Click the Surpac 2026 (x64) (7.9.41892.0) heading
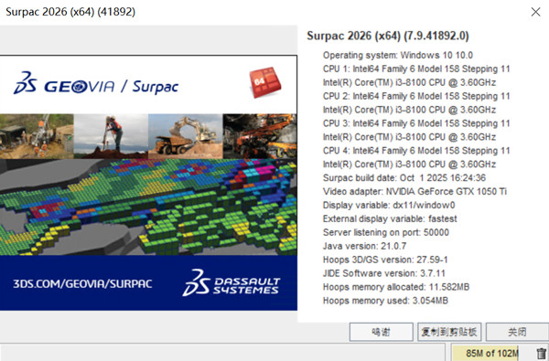This screenshot has height=361, width=549. (x=388, y=36)
